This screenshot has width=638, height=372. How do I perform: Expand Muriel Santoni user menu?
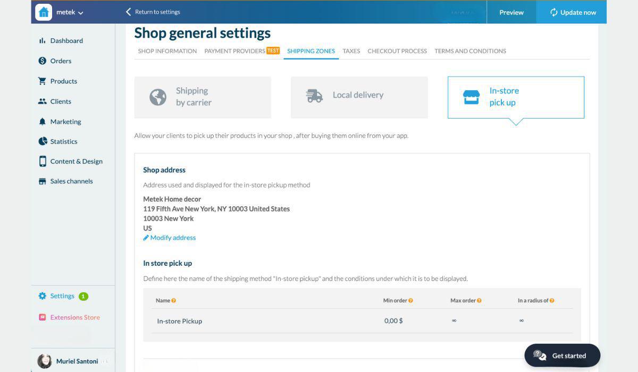click(x=77, y=361)
